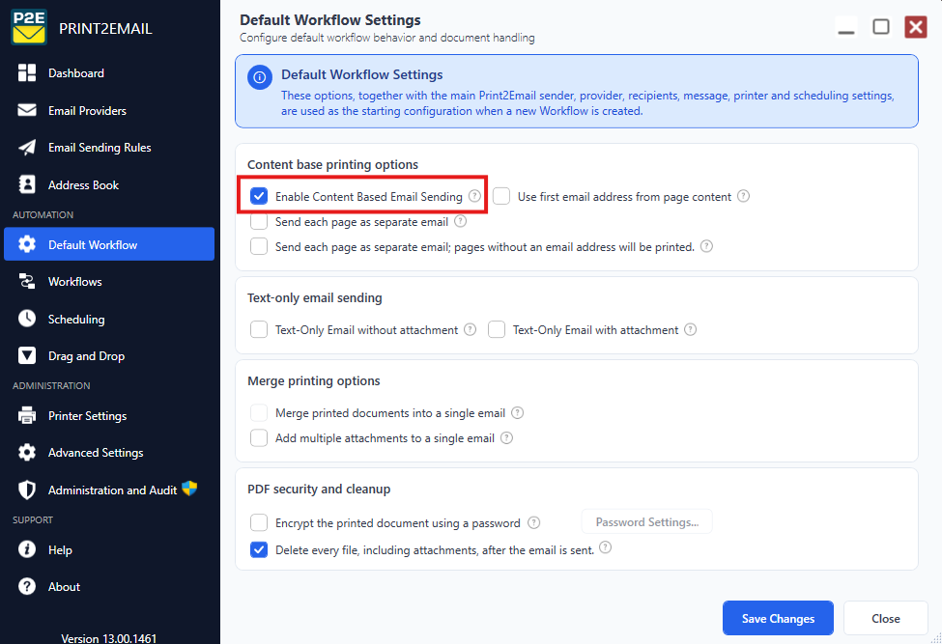Viewport: 942px width, 644px height.
Task: Show help for Text-Only Email without attachment
Action: tap(470, 329)
